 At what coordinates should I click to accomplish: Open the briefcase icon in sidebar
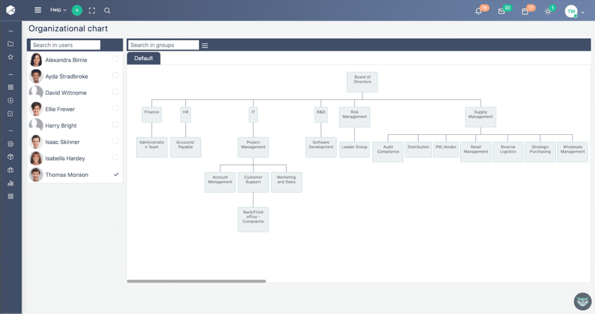pos(10,170)
